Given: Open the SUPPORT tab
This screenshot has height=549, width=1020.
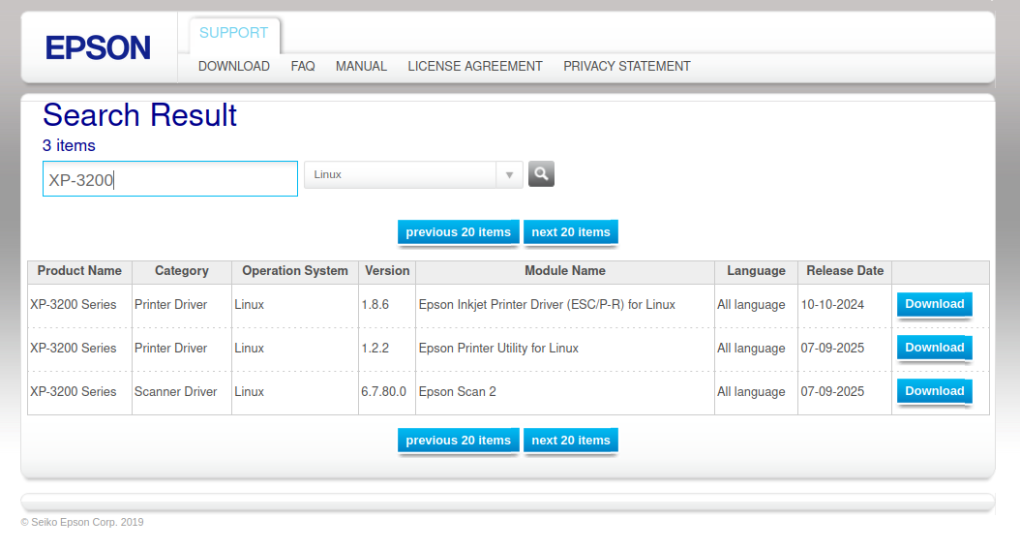Looking at the screenshot, I should coord(233,33).
